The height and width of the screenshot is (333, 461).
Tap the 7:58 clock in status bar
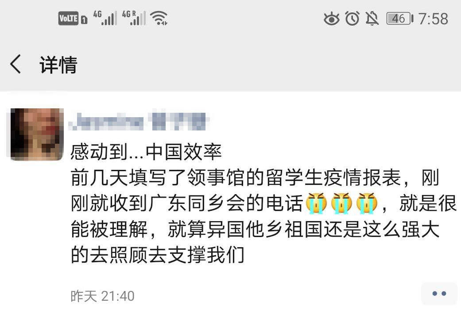coord(433,19)
